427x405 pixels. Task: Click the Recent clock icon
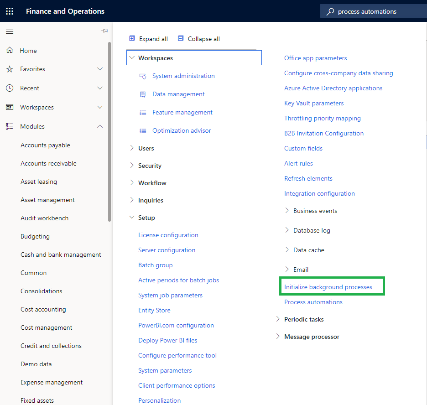10,88
